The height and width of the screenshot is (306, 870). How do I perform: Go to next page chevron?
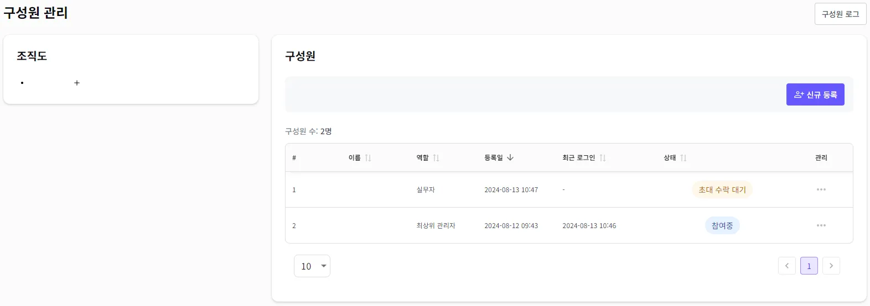[831, 266]
